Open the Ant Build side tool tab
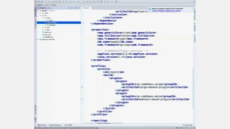The height and width of the screenshot is (129, 230). coord(195,38)
